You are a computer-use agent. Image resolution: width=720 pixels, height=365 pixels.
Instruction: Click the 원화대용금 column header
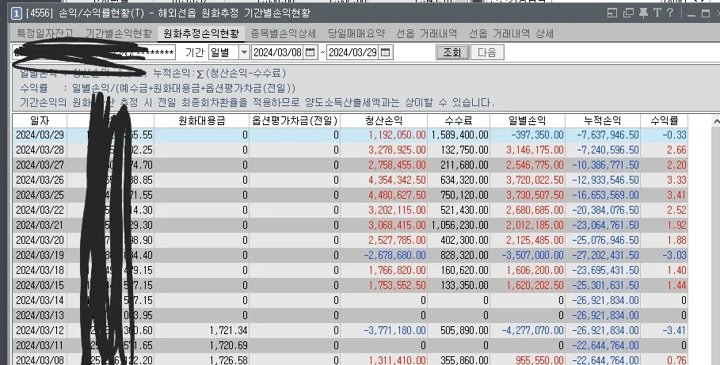(201, 121)
